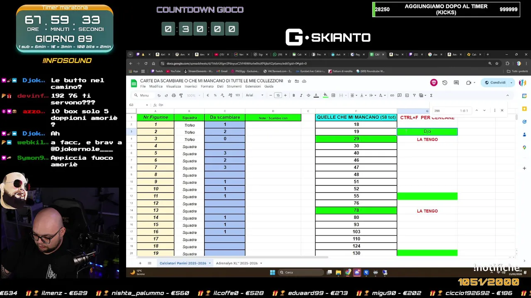The height and width of the screenshot is (298, 531).
Task: Open Calciatori Panini sheet tab menu arrow
Action: 209,263
